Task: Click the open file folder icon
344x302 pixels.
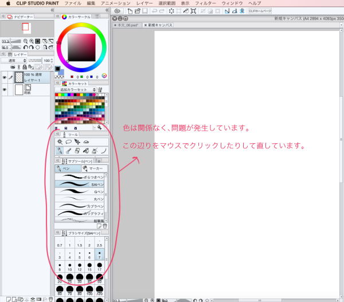Action: [x=138, y=11]
